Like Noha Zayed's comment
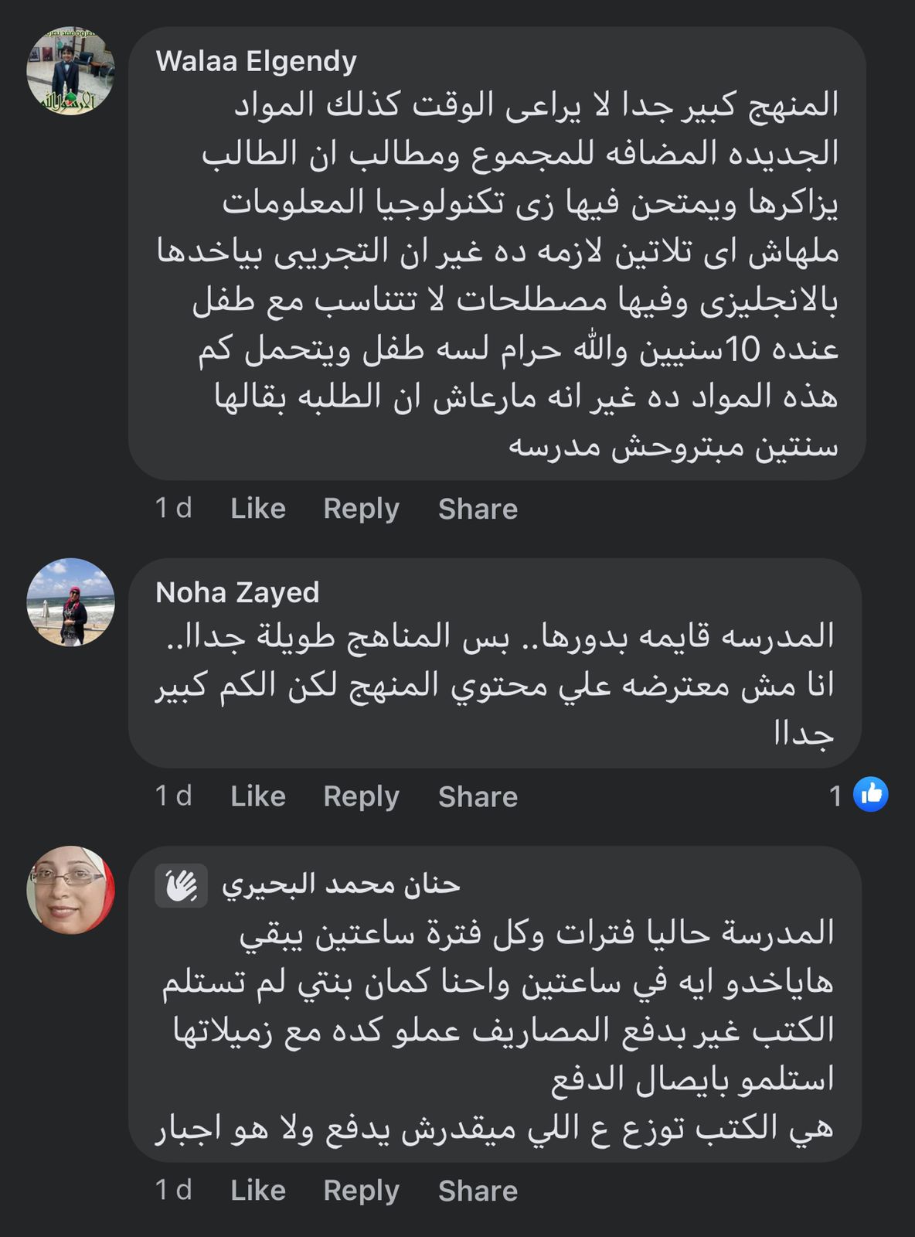The image size is (915, 1237). click(258, 796)
